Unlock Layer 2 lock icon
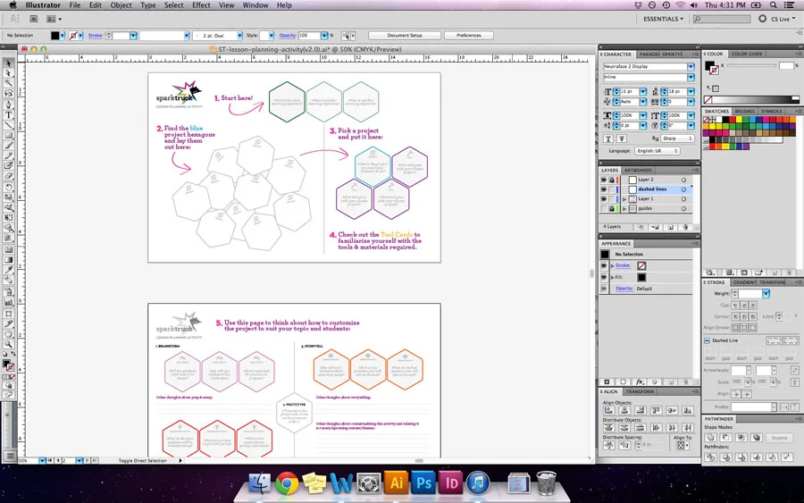 [611, 180]
